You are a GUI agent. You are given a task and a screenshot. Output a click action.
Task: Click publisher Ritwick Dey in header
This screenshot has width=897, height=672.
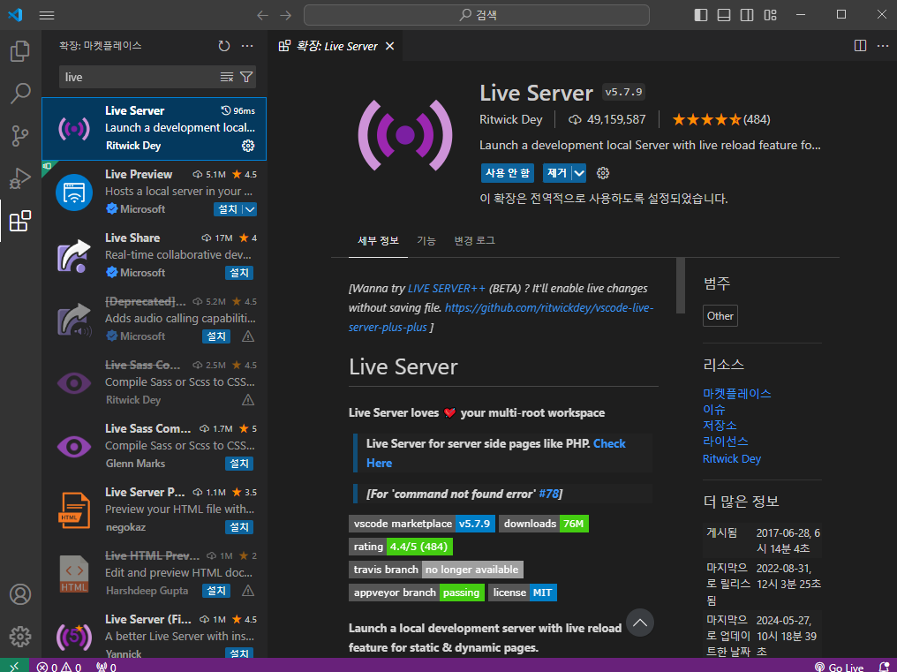tap(511, 119)
